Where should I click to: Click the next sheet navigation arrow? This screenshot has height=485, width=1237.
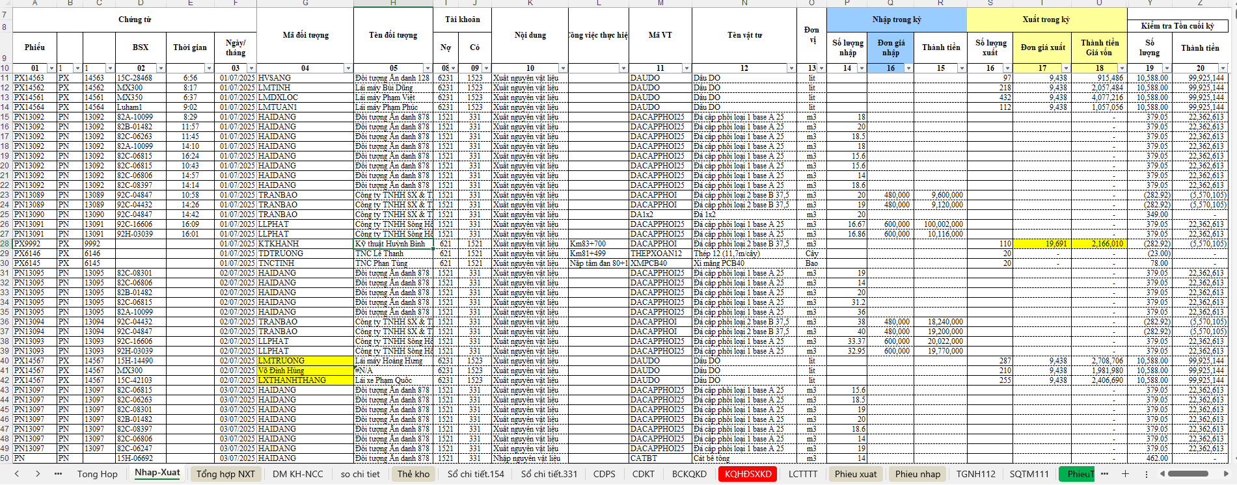pyautogui.click(x=38, y=474)
